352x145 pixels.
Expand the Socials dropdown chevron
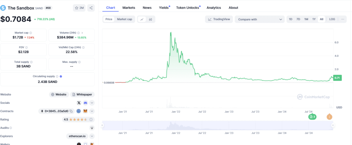tap(92, 103)
